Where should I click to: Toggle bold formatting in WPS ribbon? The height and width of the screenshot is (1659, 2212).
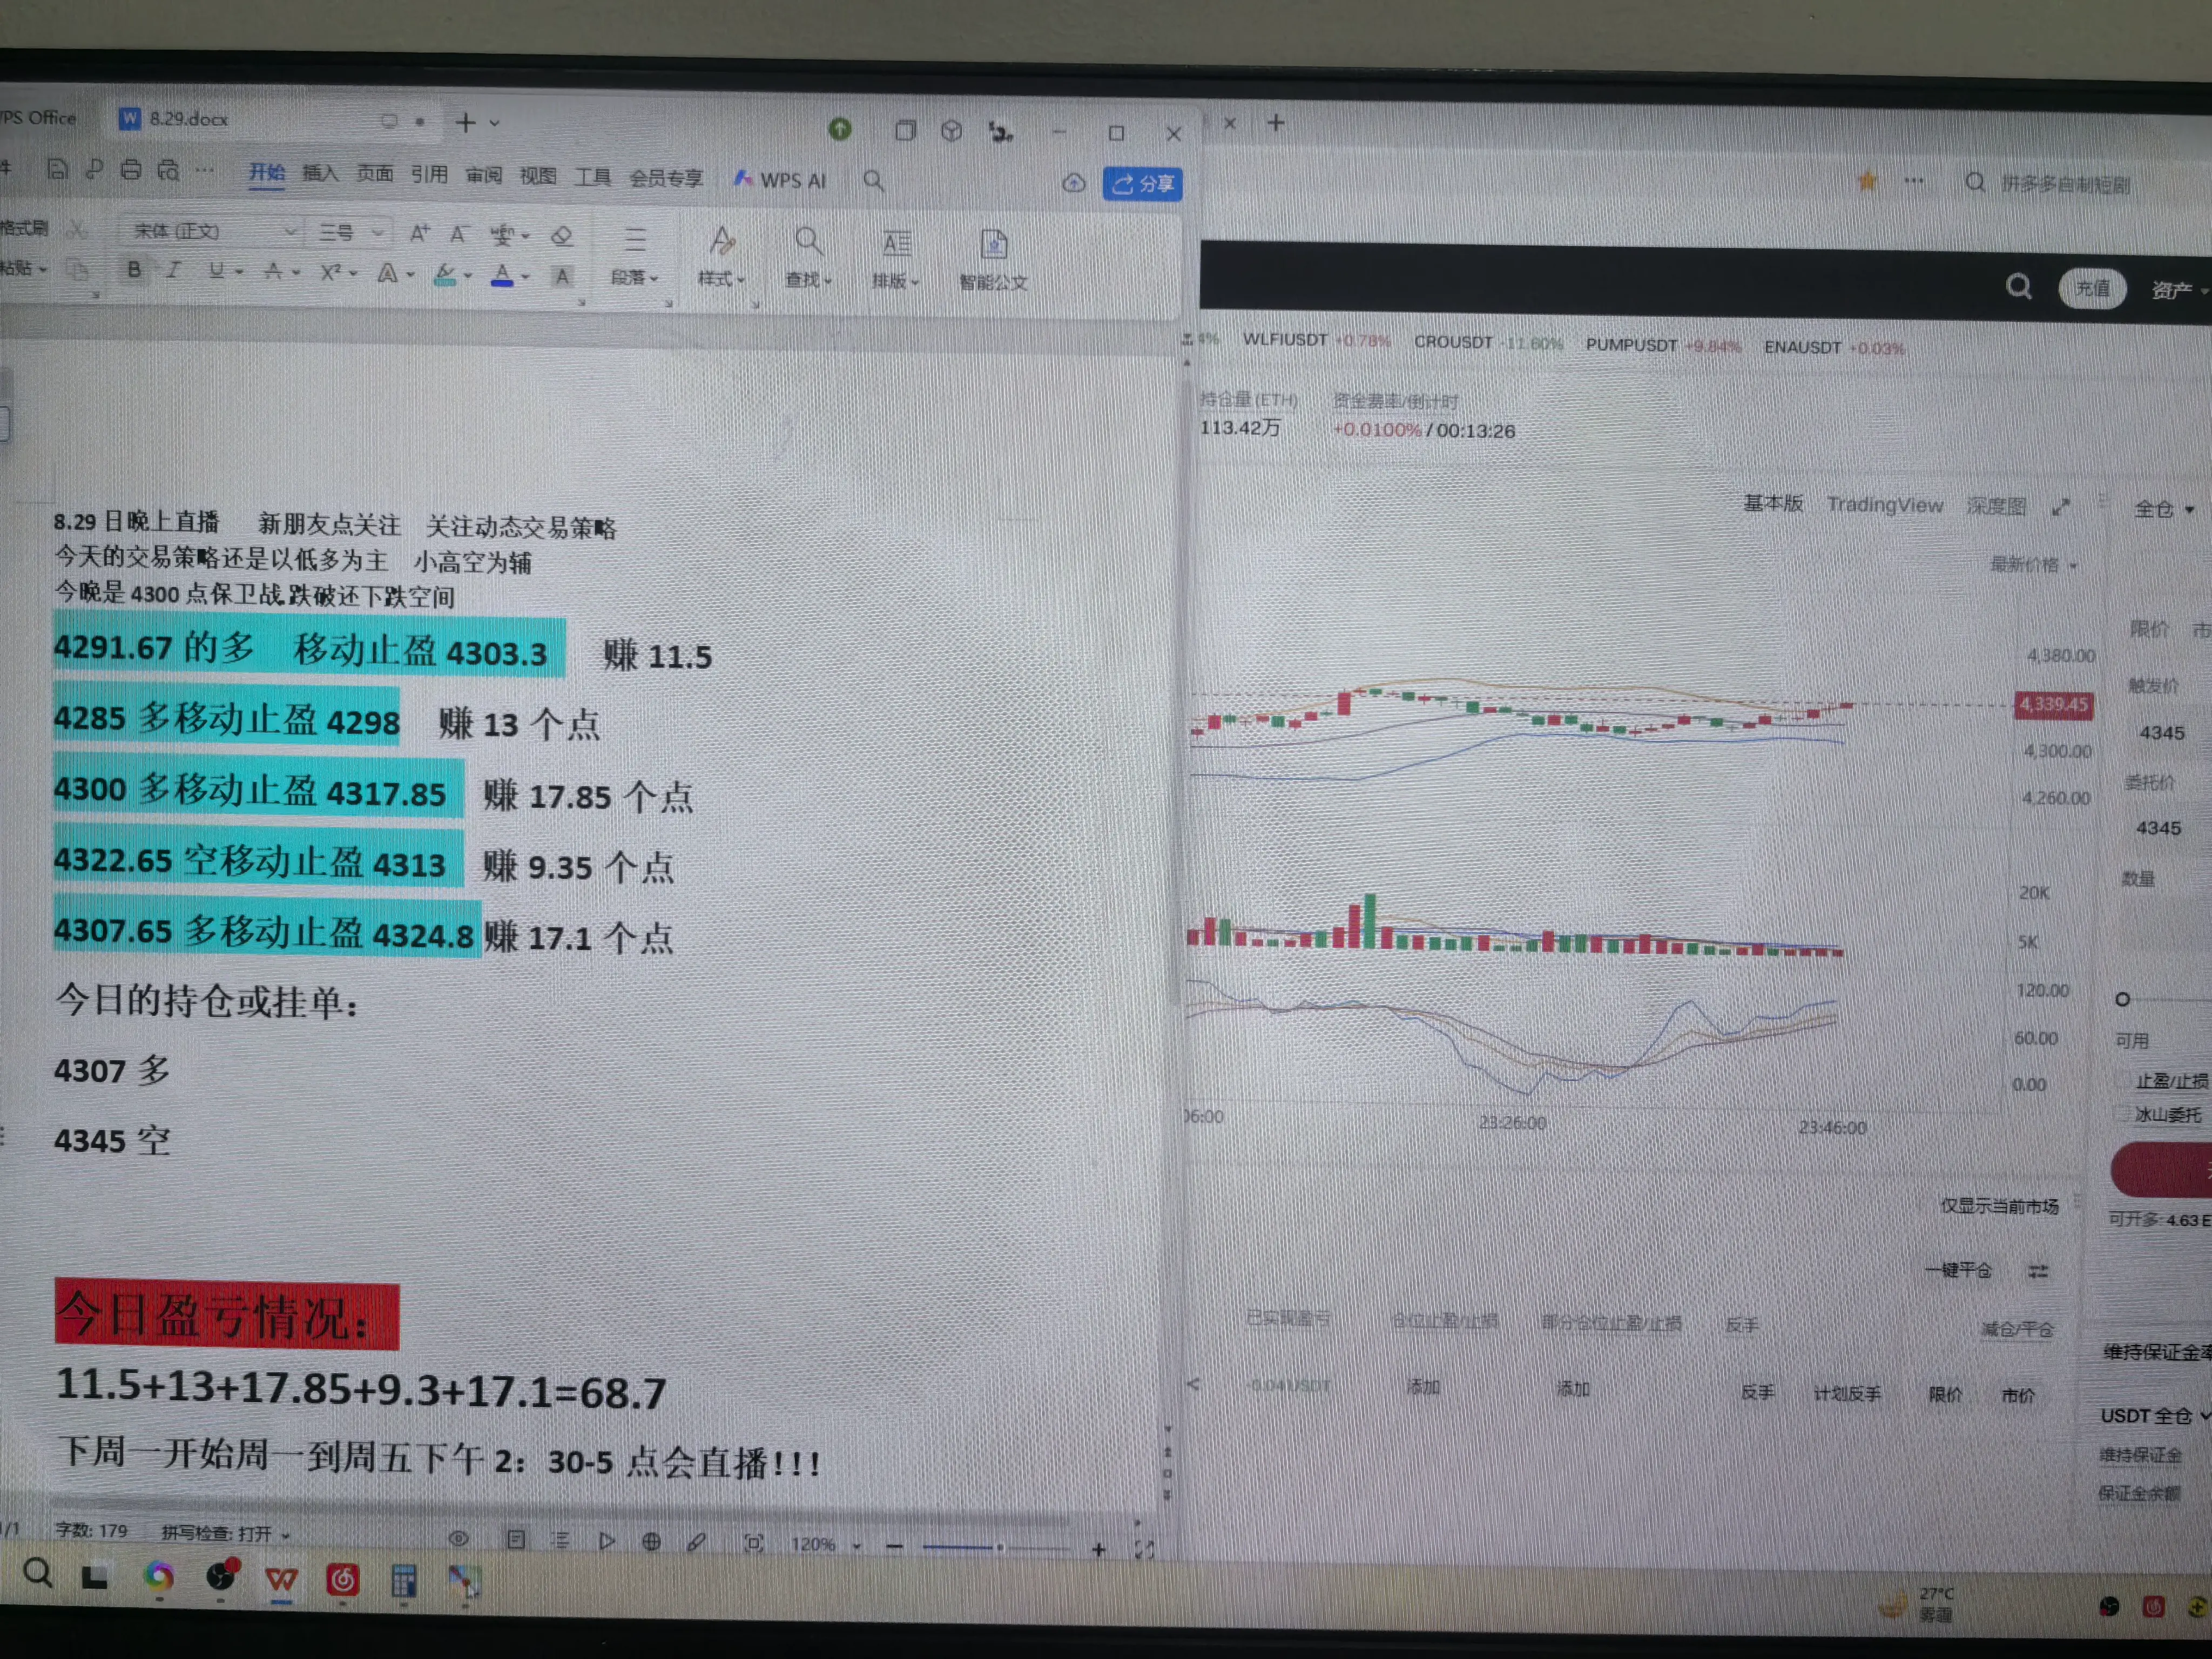pos(134,271)
